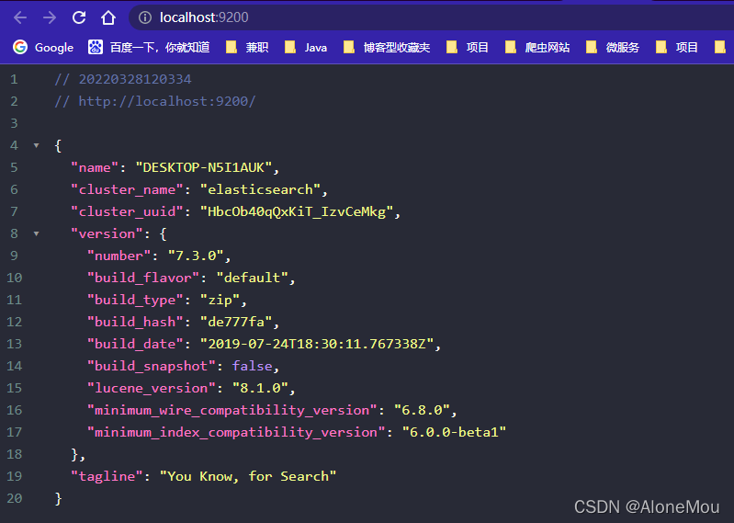This screenshot has height=523, width=734.
Task: Click the "build_hash" key
Action: coord(135,322)
